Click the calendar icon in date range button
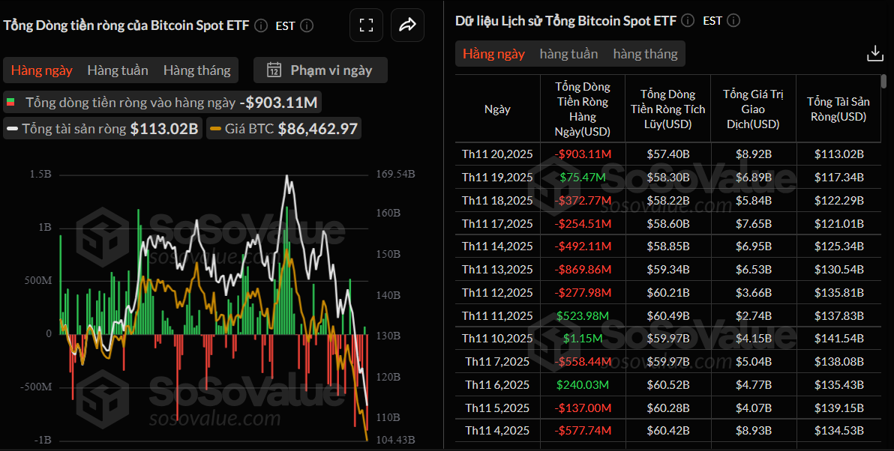 point(274,70)
